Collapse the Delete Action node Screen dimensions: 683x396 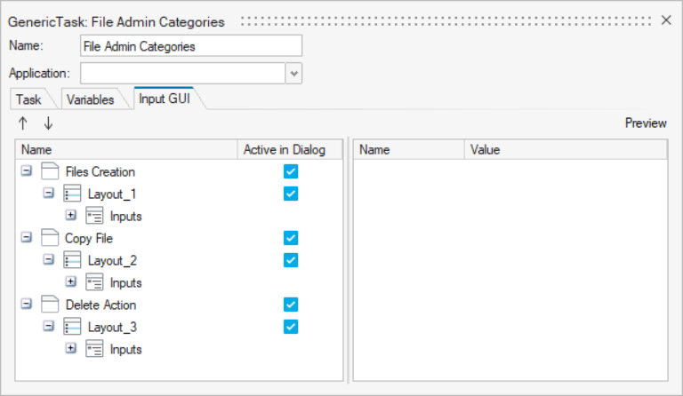(x=27, y=304)
